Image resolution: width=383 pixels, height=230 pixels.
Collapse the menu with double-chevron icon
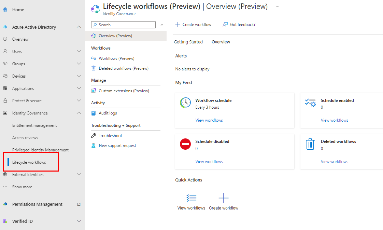[161, 25]
